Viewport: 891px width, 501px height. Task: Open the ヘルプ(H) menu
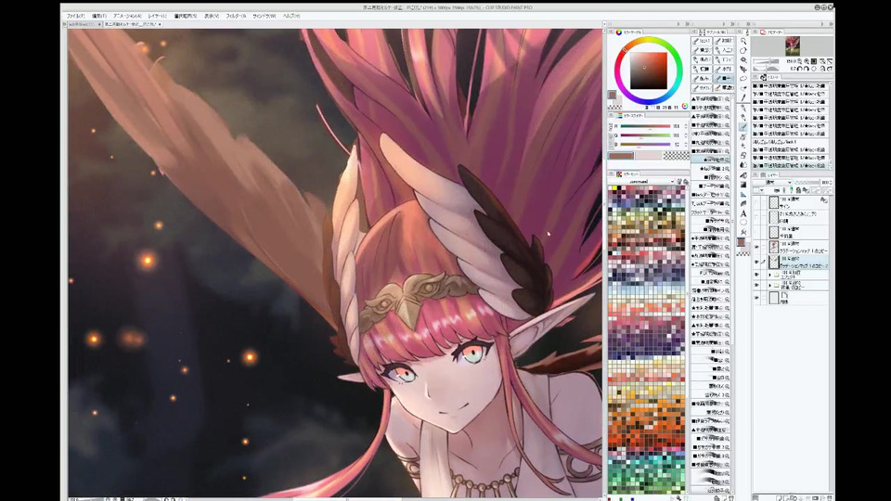coord(291,16)
